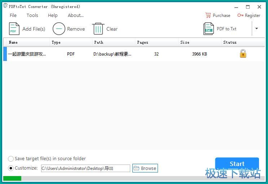The height and width of the screenshot is (184, 268).
Task: Close the PDFtoTxt Converter window
Action: pyautogui.click(x=259, y=7)
